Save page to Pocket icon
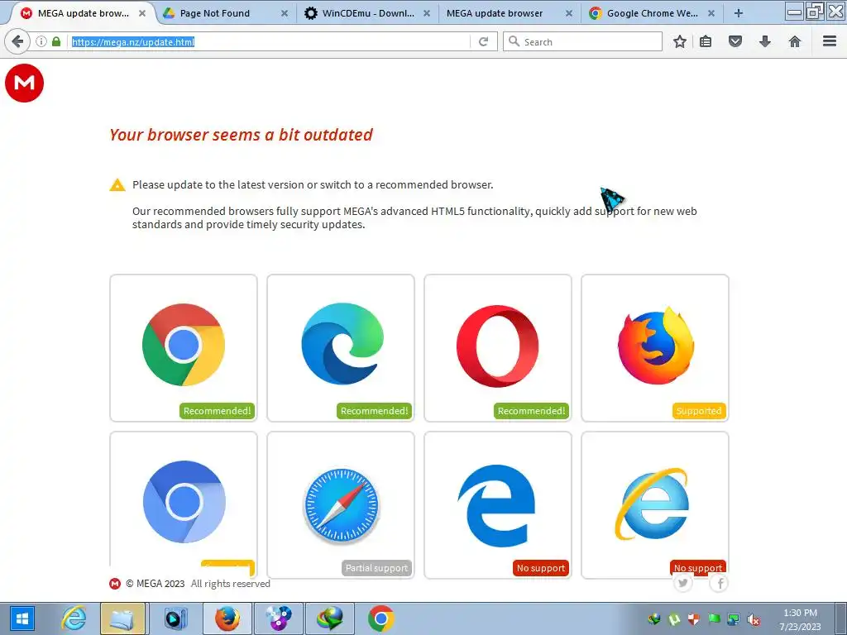This screenshot has height=635, width=847. [x=735, y=41]
